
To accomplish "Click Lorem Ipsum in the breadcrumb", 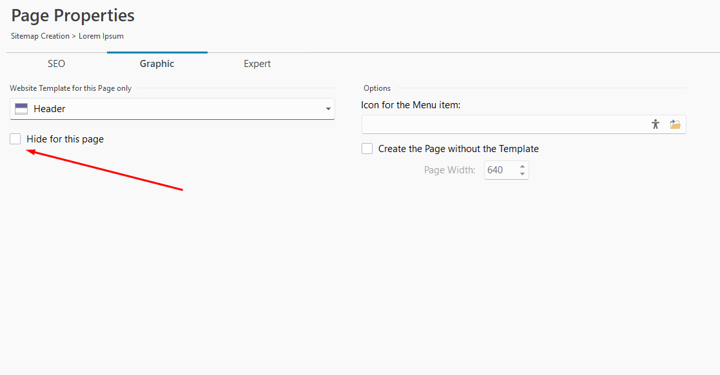I will point(101,36).
